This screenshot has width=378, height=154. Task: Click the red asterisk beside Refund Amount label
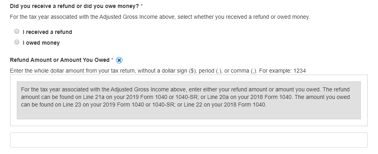pos(112,59)
